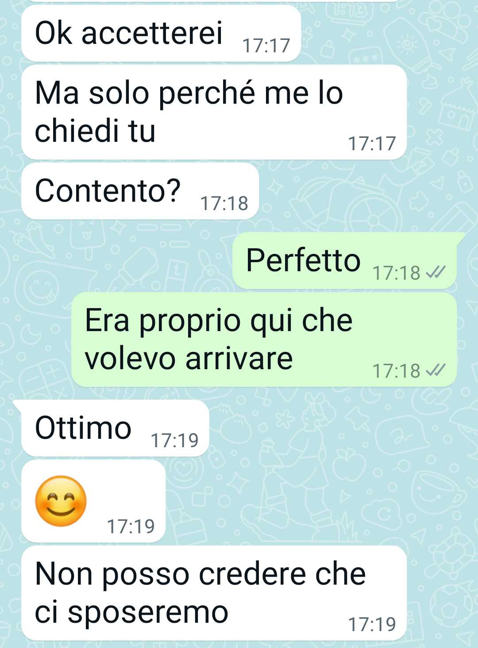Tap 17:19 timestamp next to "Ottimo"

coord(175,441)
